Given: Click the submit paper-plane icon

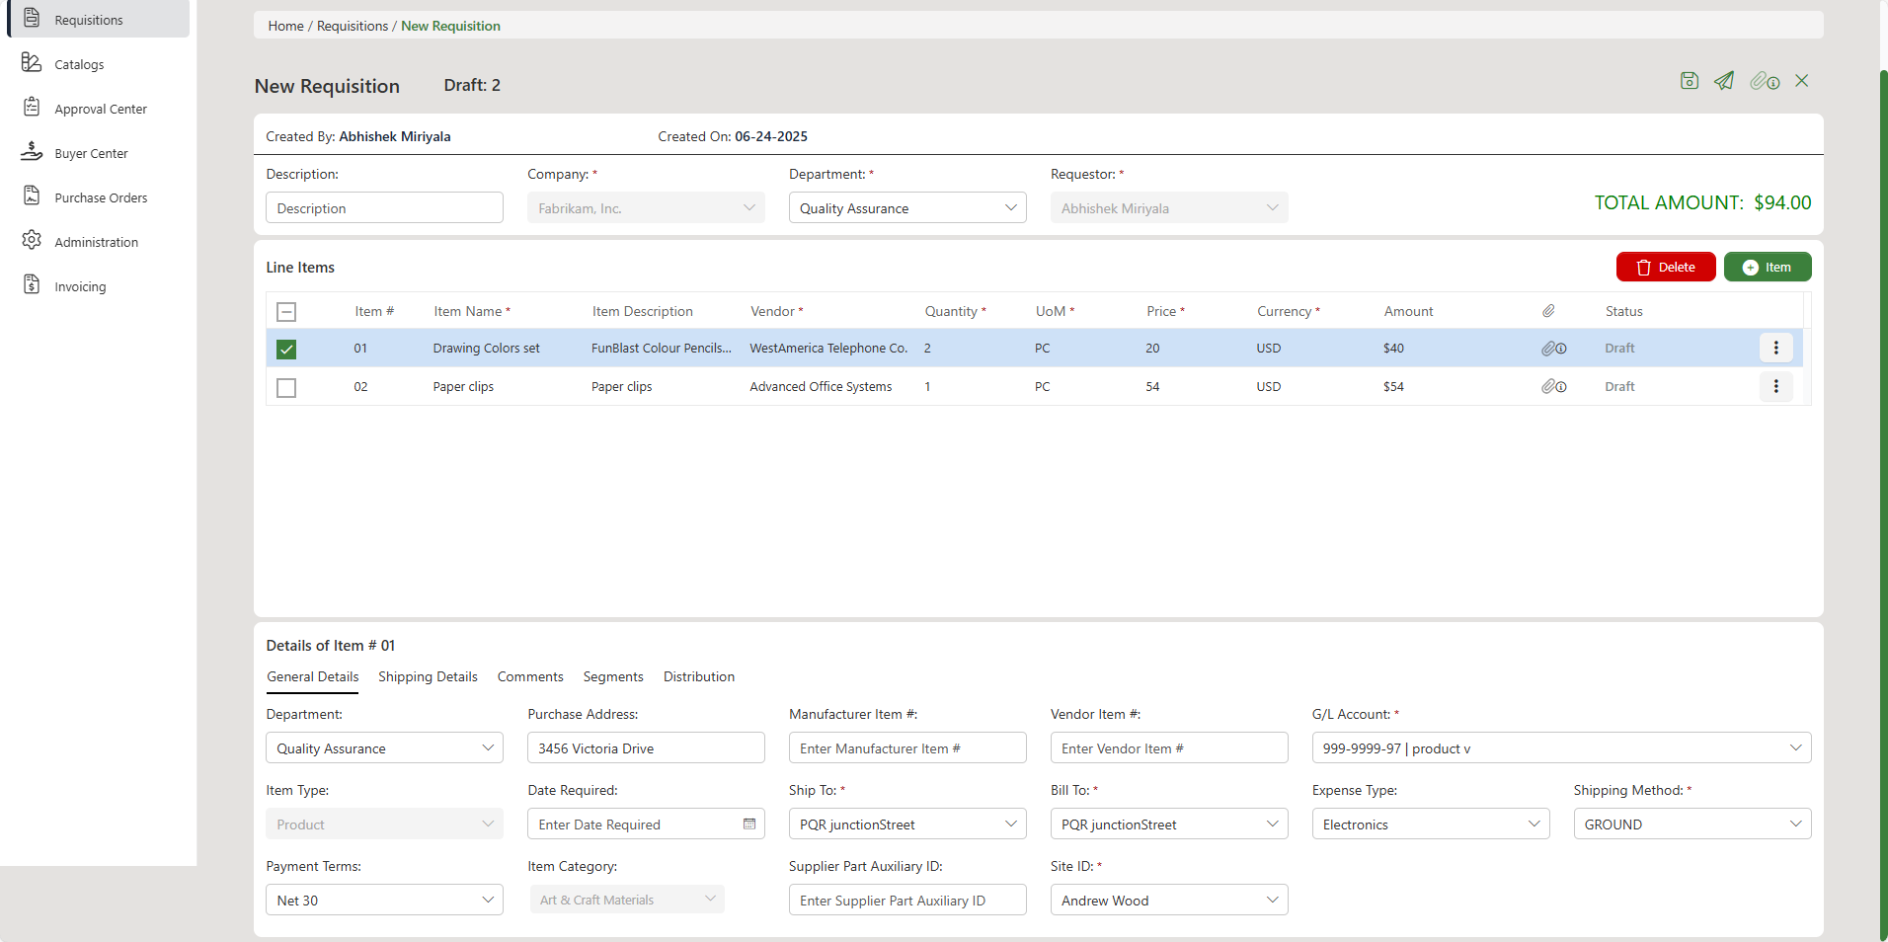Looking at the screenshot, I should [1724, 81].
